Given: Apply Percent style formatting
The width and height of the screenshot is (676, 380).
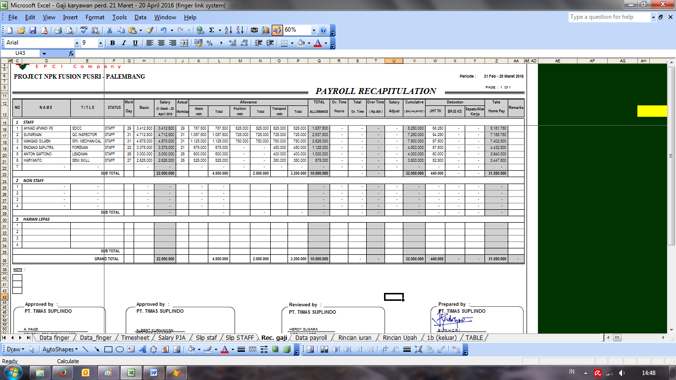Looking at the screenshot, I should (210, 43).
